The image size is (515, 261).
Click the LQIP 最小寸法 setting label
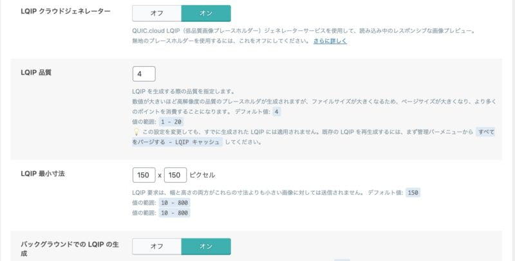point(42,174)
